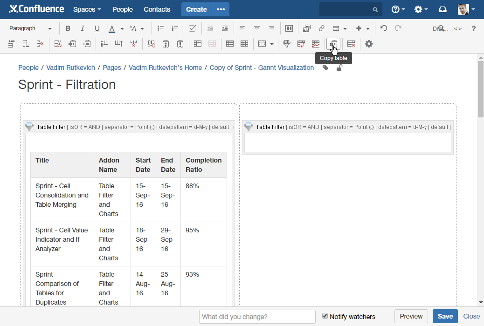Open Contacts in the header
Image resolution: width=484 pixels, height=326 pixels.
click(x=157, y=9)
